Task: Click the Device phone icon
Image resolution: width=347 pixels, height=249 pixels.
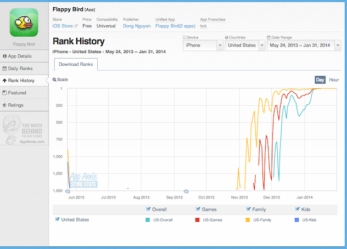Action: (x=184, y=37)
